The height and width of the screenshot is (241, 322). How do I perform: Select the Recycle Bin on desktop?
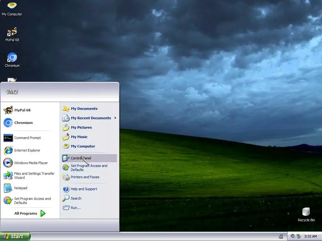coord(306,215)
